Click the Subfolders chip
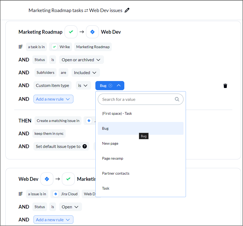This screenshot has height=226, width=243. coord(45,72)
